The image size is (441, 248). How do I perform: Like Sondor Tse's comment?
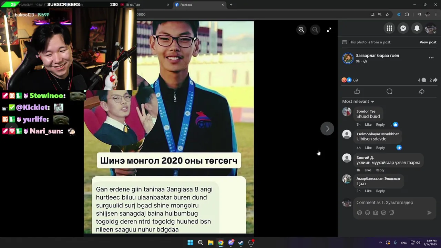click(x=368, y=125)
